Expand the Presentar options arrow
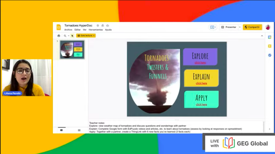Image resolution: width=275 pixels, height=154 pixels. tap(240, 27)
